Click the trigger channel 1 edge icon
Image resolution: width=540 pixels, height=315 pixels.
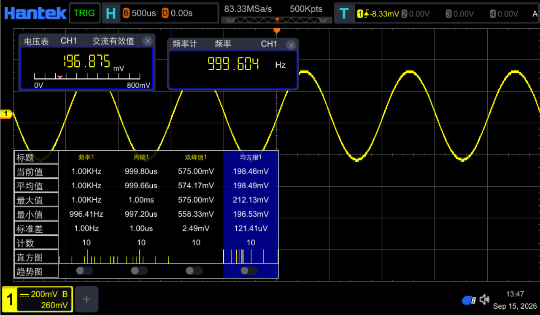[363, 14]
